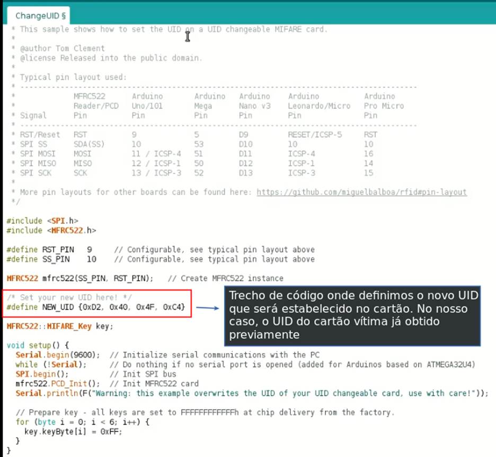
Task: Click the while (!Serial) statement
Action: click(x=50, y=364)
